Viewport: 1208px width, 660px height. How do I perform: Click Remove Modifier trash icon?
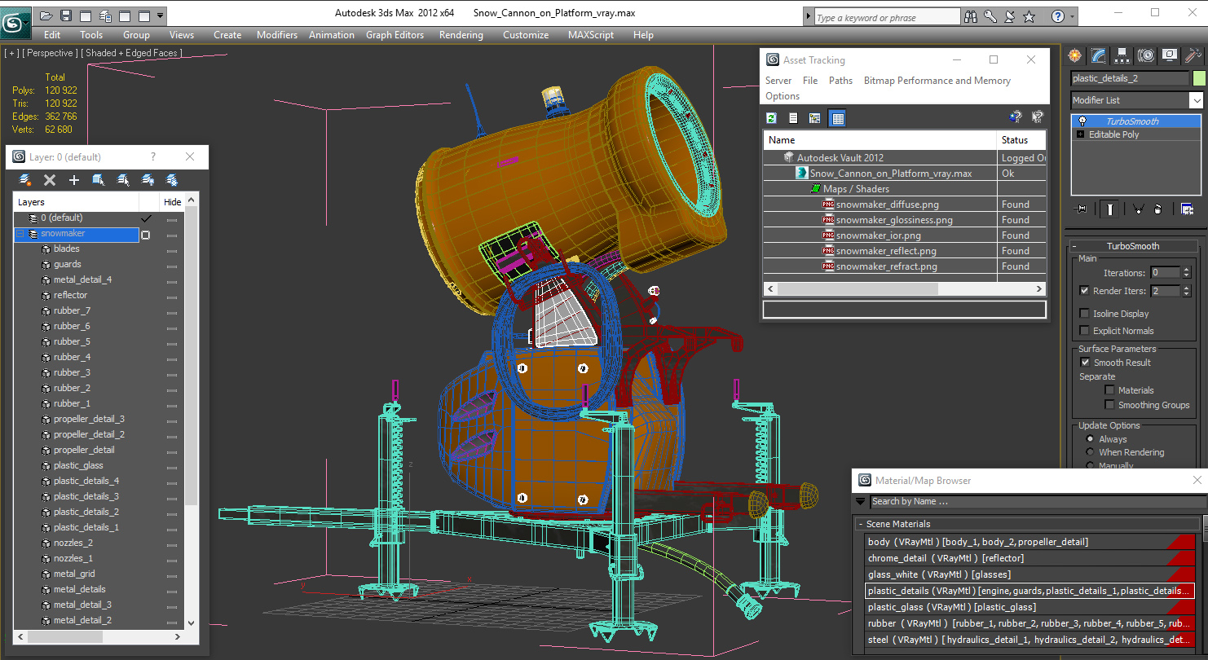point(1158,209)
